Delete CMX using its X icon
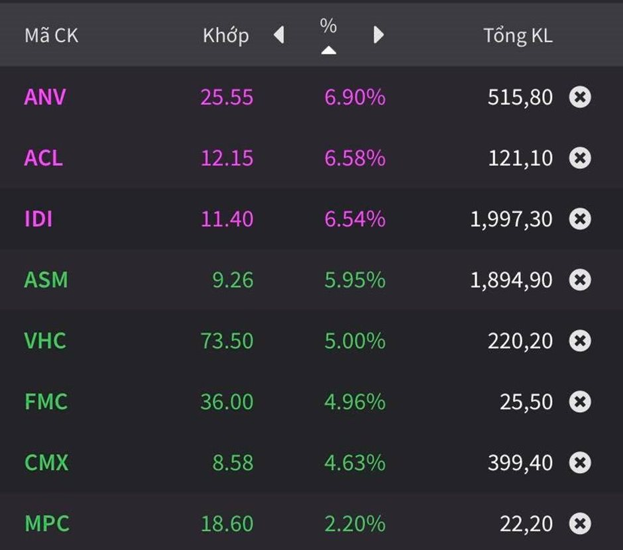 [x=580, y=463]
